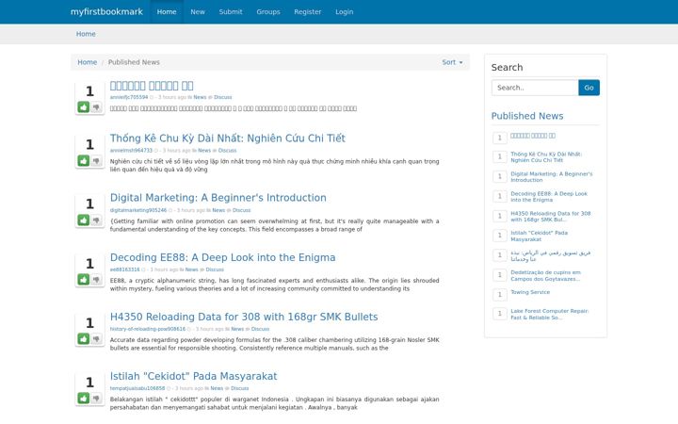Upvote the Thống Kê Chu Kỳ Dài Nhất post
Image resolution: width=678 pixels, height=424 pixels.
coord(84,161)
